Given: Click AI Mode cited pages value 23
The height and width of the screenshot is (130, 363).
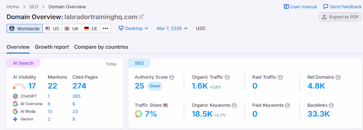Looking at the screenshot, I should click(75, 112).
